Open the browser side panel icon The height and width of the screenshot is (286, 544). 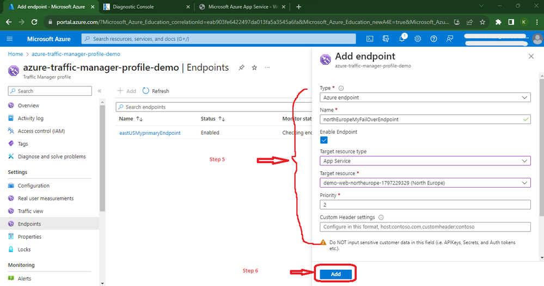click(x=511, y=22)
